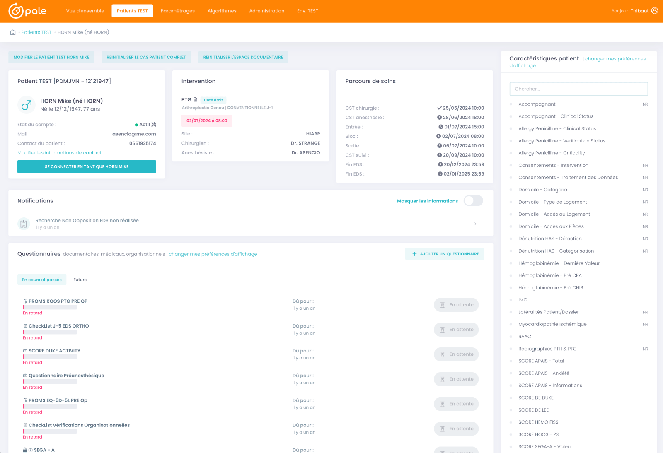Click the building icon in the notification row
Screen dimensions: 663x453
click(x=24, y=224)
